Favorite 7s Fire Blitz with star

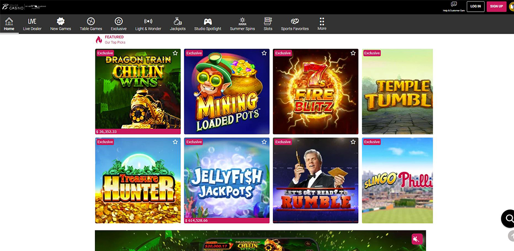pos(353,53)
